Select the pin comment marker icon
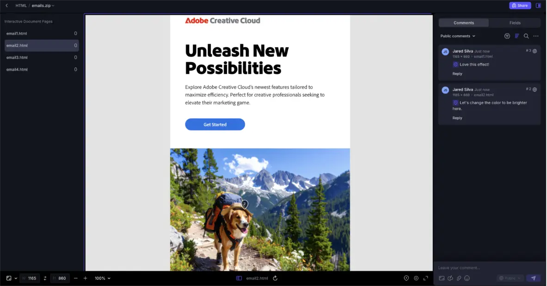Image resolution: width=547 pixels, height=286 pixels. click(406, 278)
